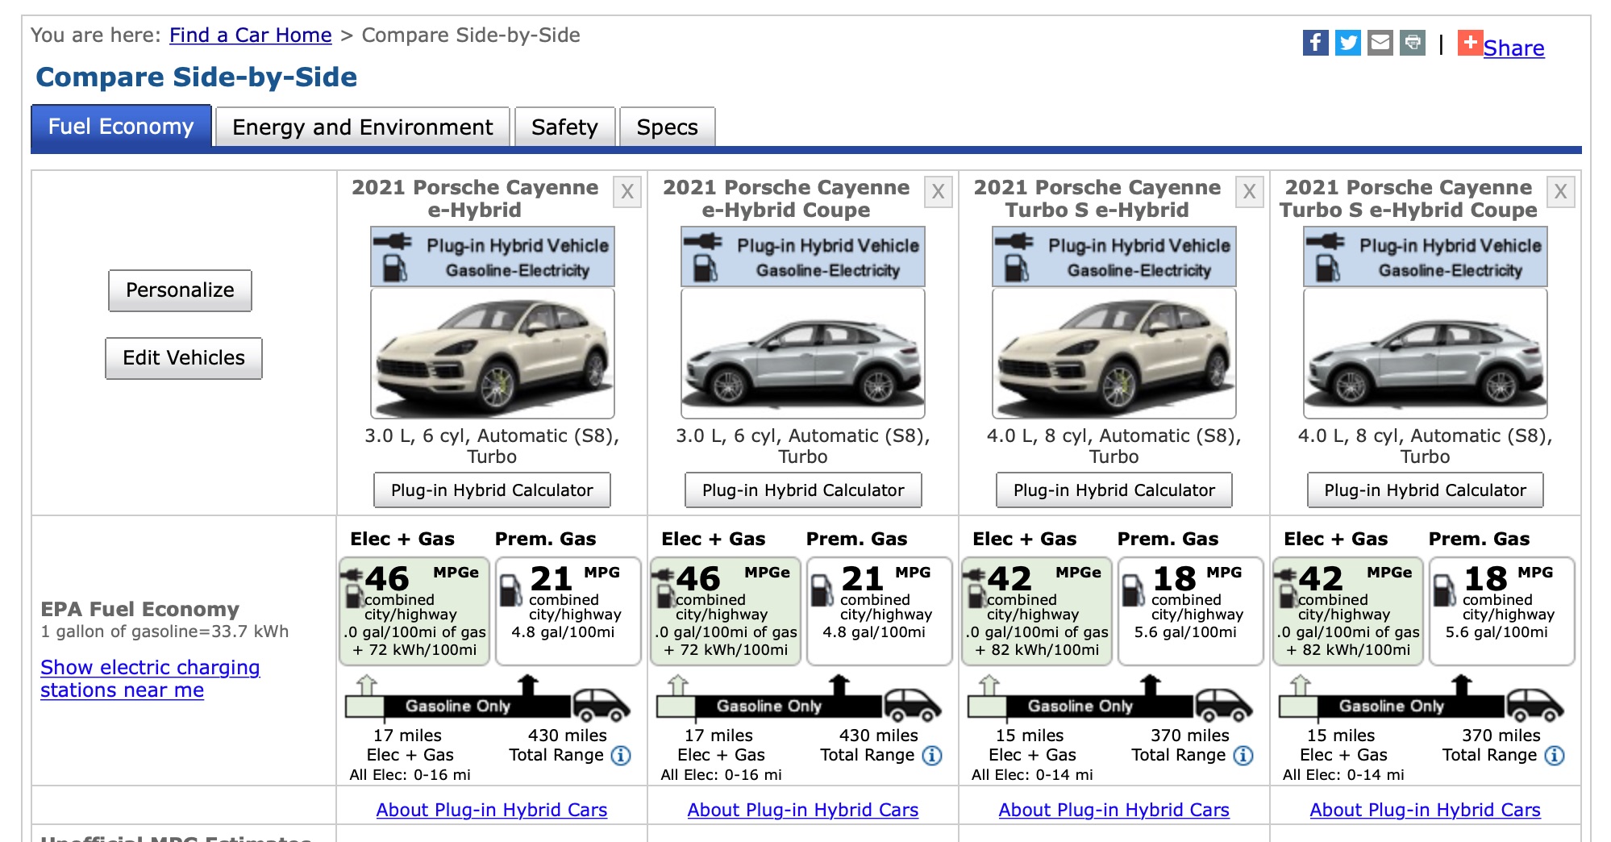1611x842 pixels.
Task: Open the Safety tab
Action: 565,127
